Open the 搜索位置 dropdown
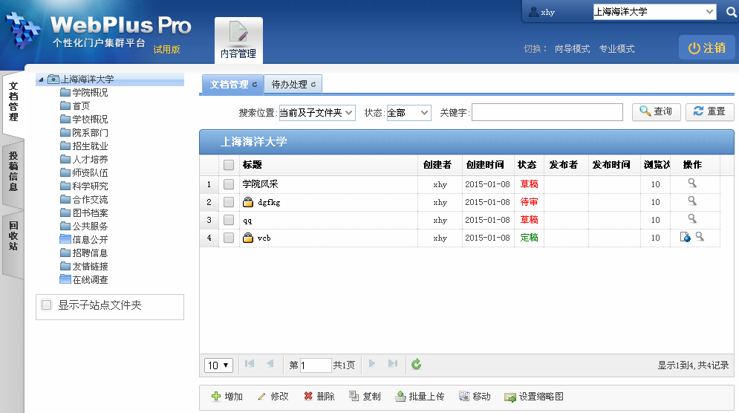This screenshot has width=739, height=413. [316, 112]
